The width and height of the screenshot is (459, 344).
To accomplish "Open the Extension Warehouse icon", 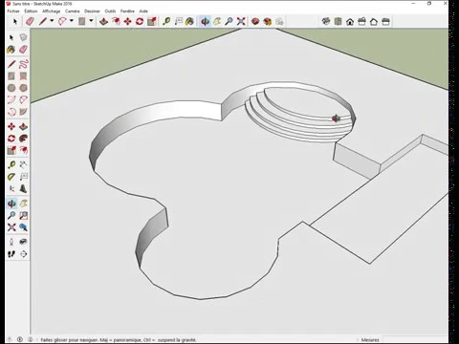I will (x=267, y=22).
